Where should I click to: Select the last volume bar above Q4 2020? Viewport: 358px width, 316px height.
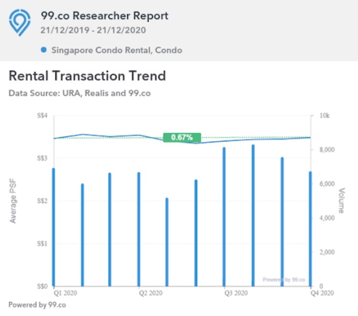point(310,229)
